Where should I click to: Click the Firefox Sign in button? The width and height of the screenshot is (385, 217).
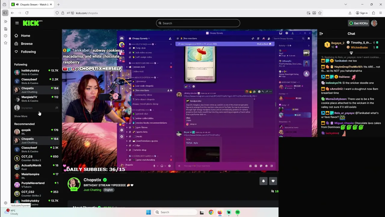362,13
